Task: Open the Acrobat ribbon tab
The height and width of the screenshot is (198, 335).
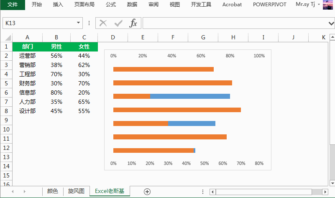Action: 232,5
